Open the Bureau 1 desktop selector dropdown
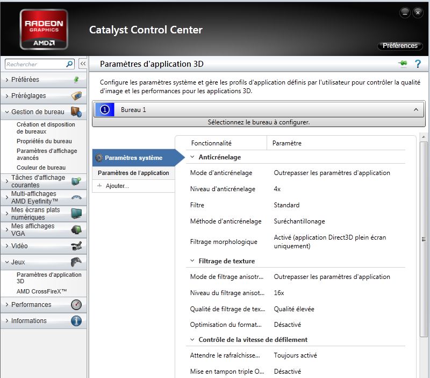Screen dimensions: 430x378 pos(259,110)
